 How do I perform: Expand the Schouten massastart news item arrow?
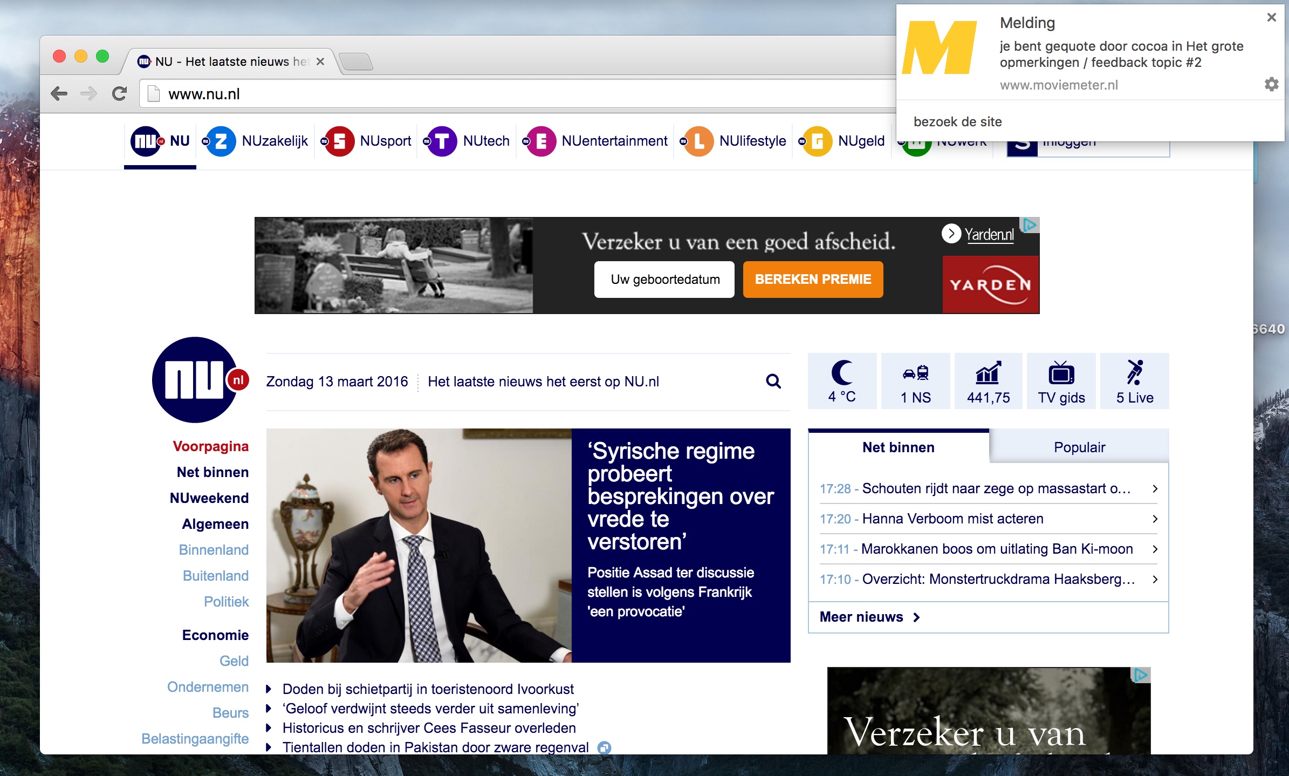click(x=1155, y=489)
